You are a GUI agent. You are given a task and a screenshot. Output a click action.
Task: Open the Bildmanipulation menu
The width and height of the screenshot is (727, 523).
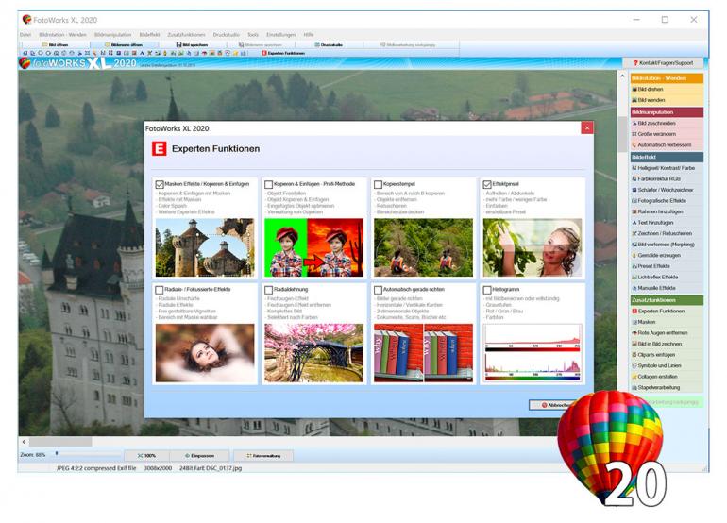pyautogui.click(x=112, y=35)
